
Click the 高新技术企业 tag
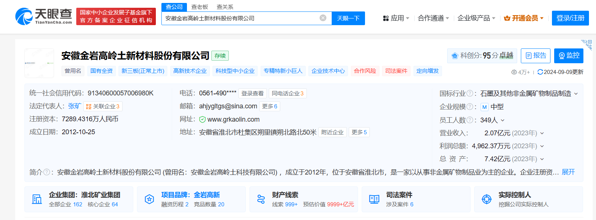(190, 71)
